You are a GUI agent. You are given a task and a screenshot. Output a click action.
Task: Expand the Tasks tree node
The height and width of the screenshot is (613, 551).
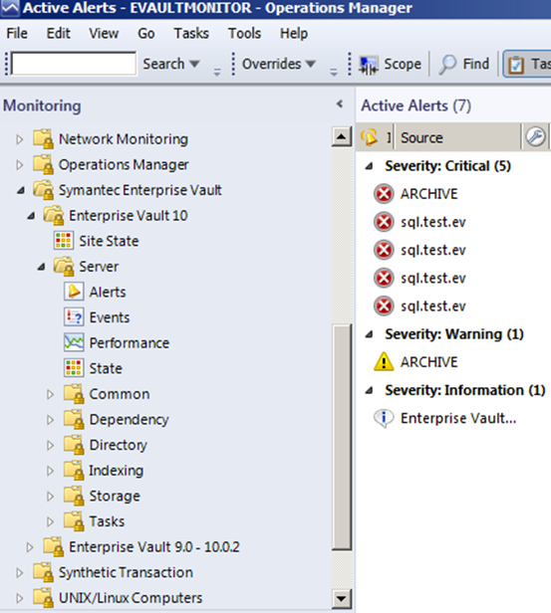50,521
